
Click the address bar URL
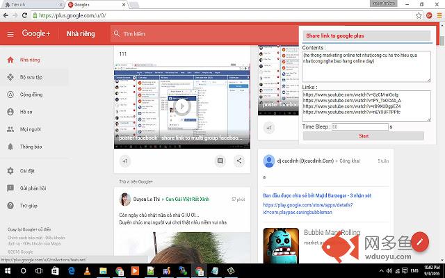[x=72, y=15]
